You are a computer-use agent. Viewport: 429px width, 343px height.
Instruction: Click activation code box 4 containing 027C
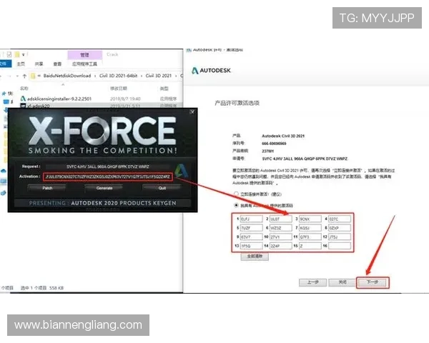(x=340, y=219)
